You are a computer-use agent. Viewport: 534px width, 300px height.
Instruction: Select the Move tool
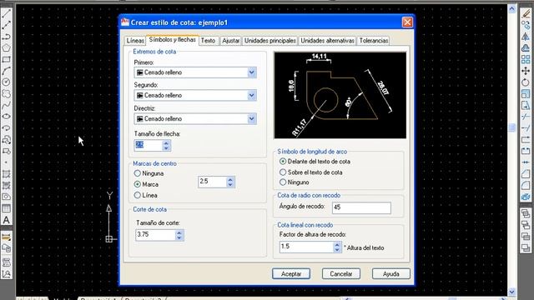click(526, 71)
